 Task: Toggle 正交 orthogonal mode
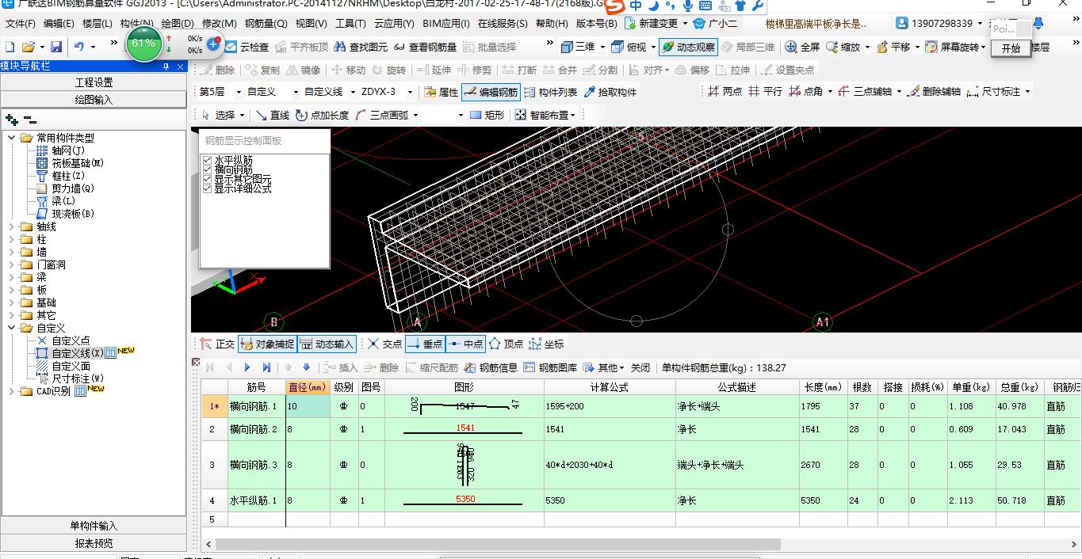216,344
